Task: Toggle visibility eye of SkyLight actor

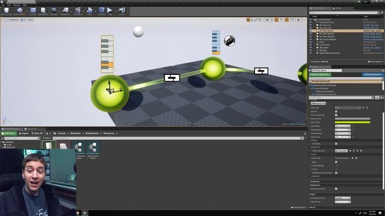Action: pos(310,50)
